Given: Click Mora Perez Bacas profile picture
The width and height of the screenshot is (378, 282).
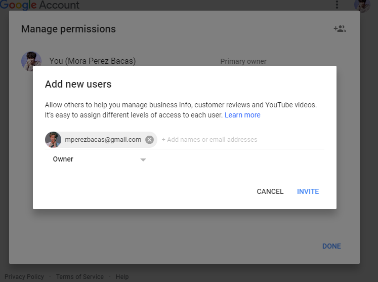Looking at the screenshot, I should [31, 61].
